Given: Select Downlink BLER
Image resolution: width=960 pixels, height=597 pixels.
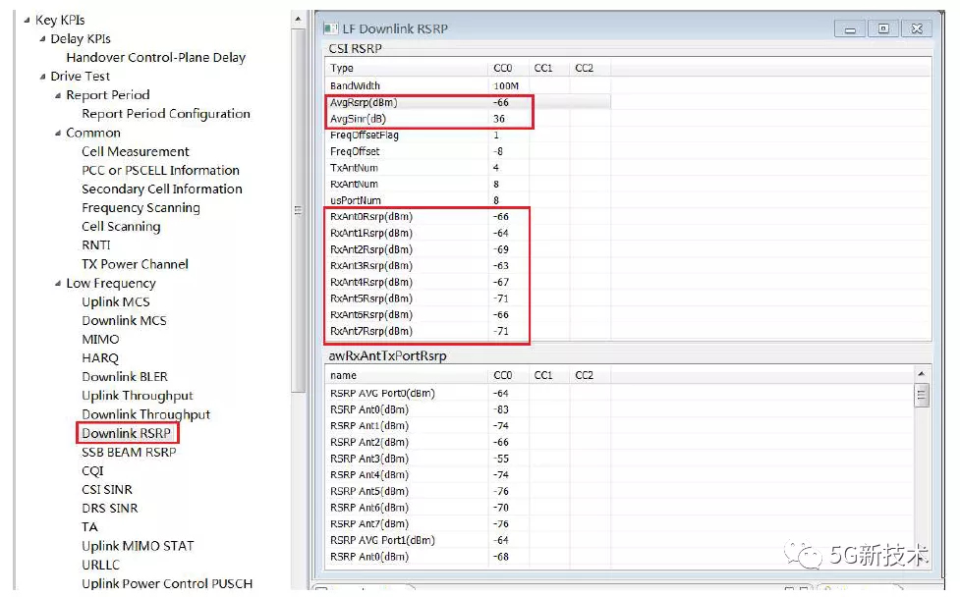Looking at the screenshot, I should pyautogui.click(x=125, y=377).
